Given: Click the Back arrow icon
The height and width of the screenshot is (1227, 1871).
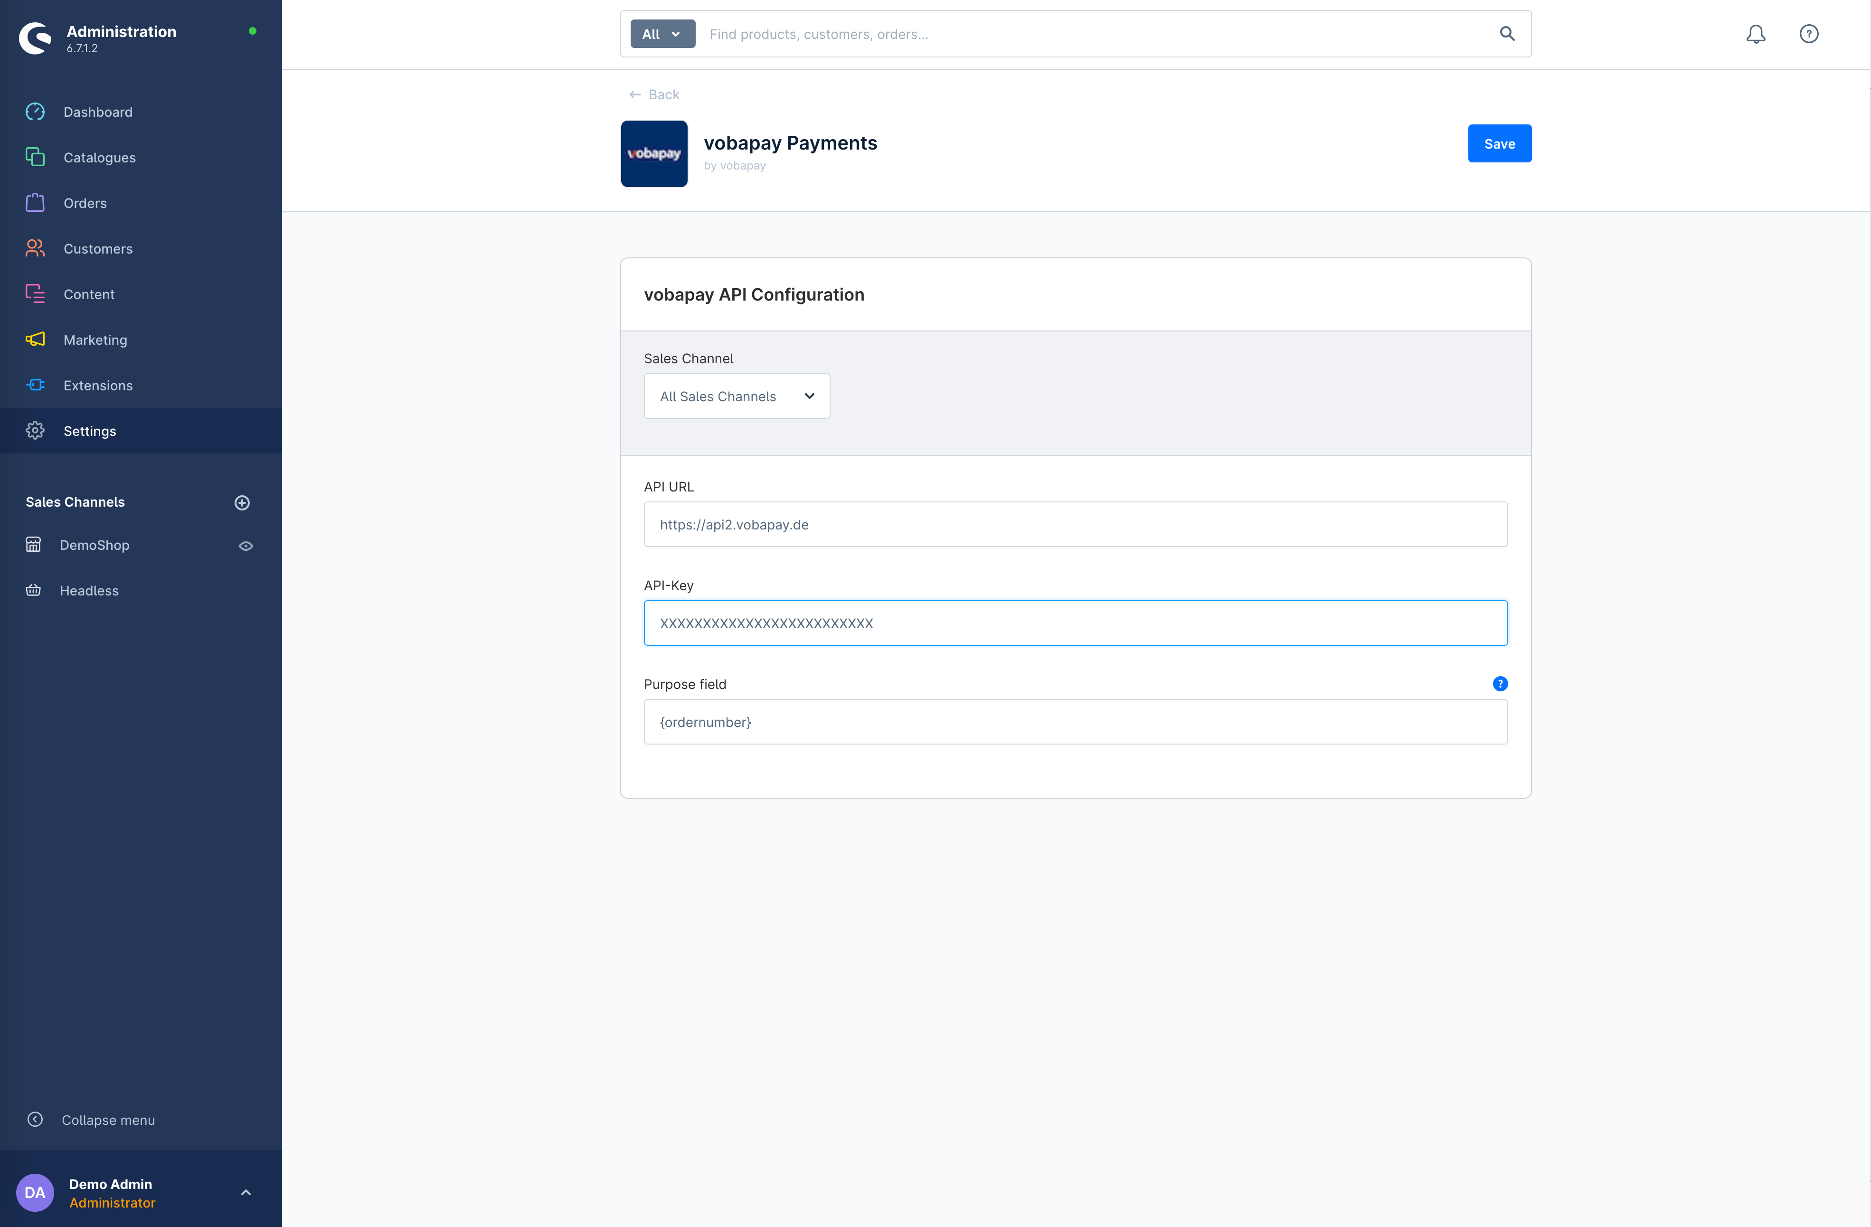Looking at the screenshot, I should click(635, 94).
